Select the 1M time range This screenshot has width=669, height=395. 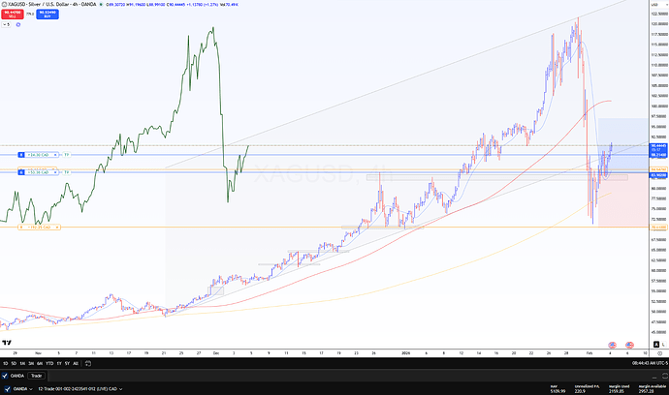tap(22, 363)
